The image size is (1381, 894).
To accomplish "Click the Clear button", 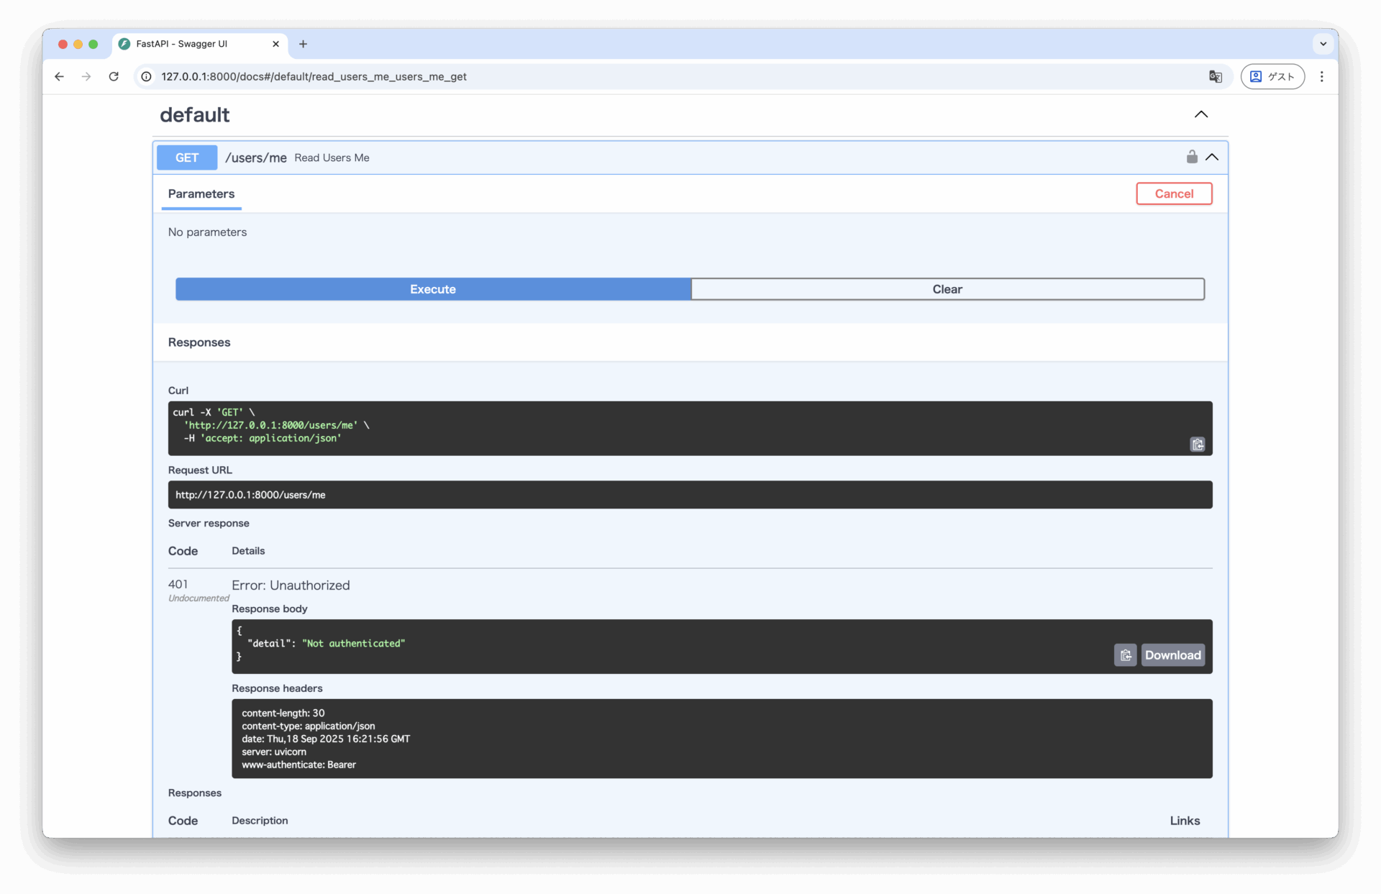I will 947,289.
